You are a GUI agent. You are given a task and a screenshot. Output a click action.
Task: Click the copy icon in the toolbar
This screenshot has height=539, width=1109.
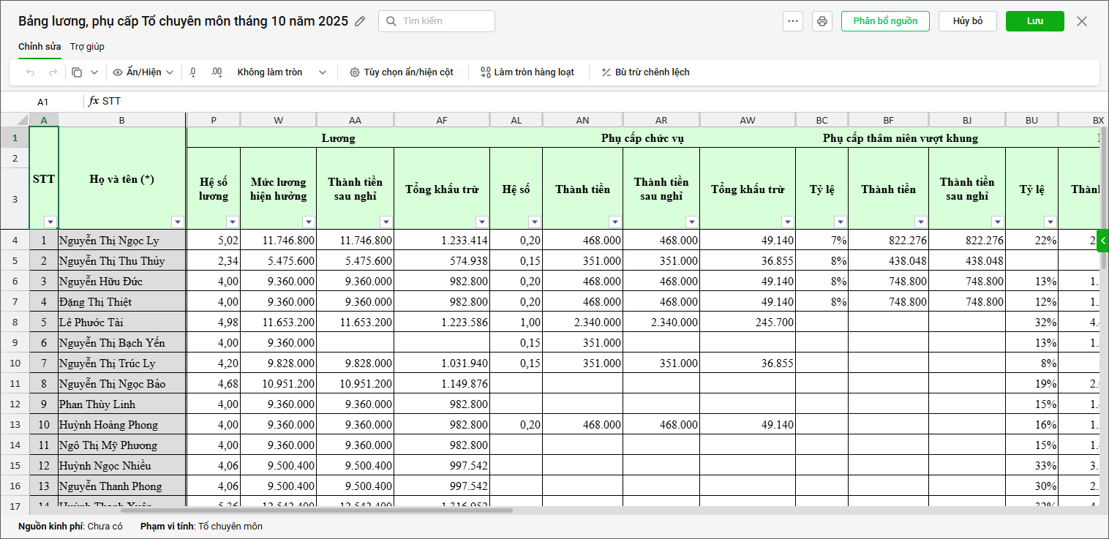coord(77,72)
